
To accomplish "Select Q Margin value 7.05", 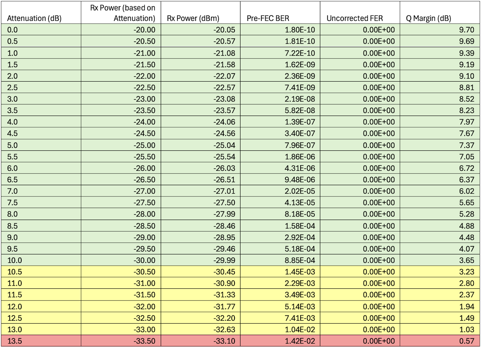I will click(440, 157).
